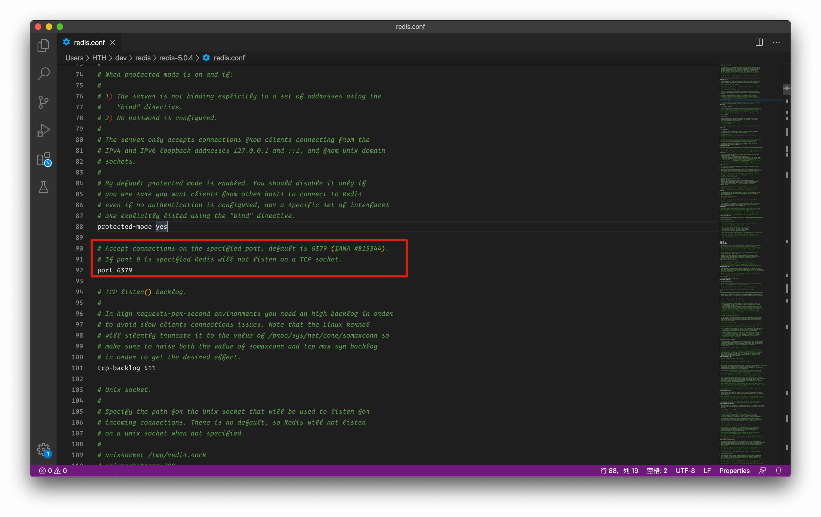This screenshot has height=517, width=821.
Task: Change indentation via the spaces 2 status
Action: [x=657, y=471]
